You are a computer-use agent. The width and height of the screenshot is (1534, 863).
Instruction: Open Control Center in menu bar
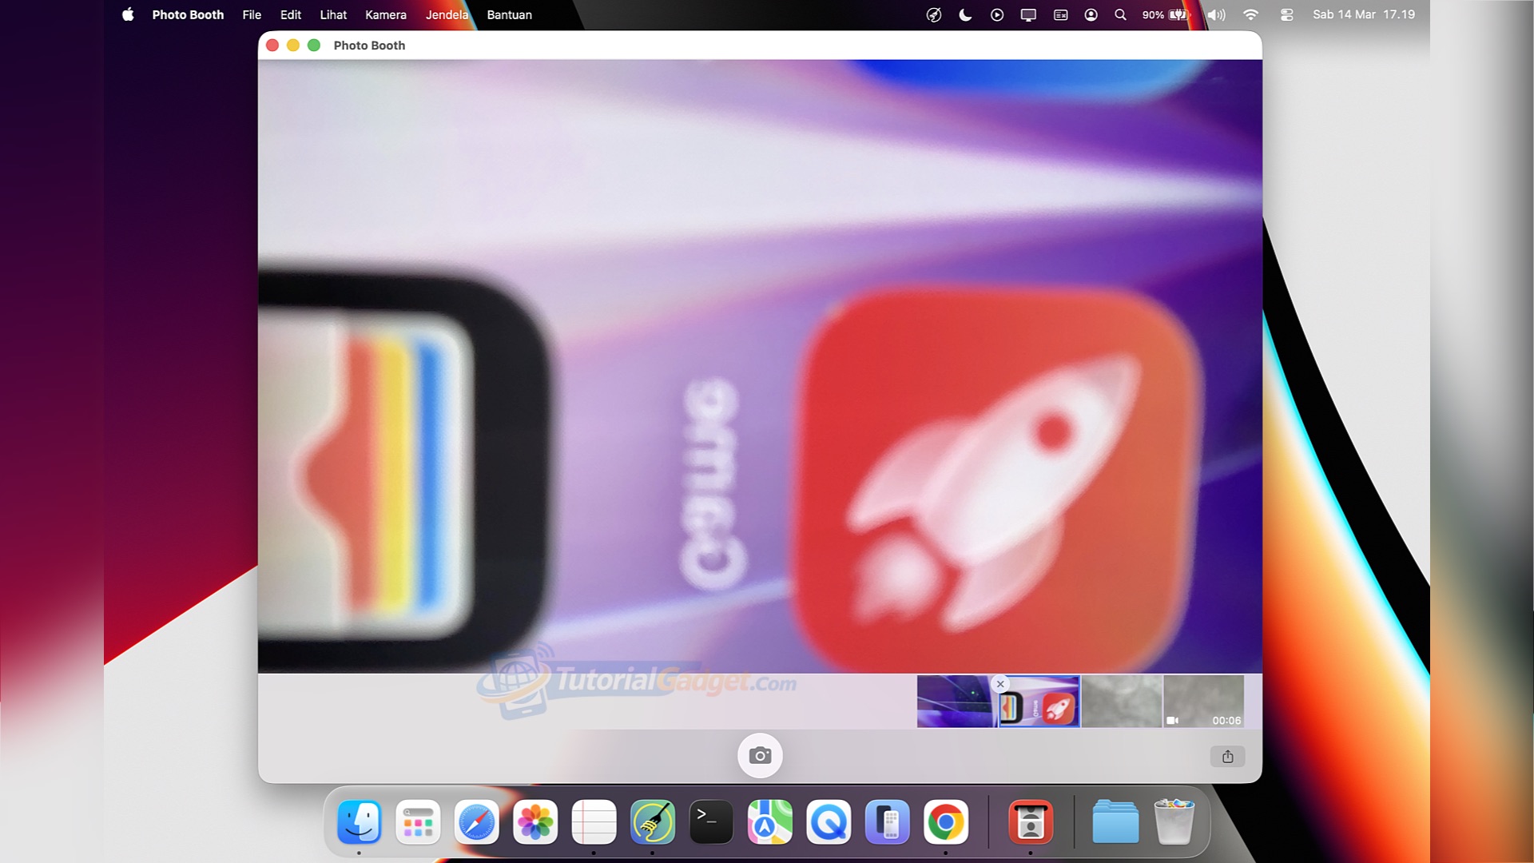[x=1286, y=14]
